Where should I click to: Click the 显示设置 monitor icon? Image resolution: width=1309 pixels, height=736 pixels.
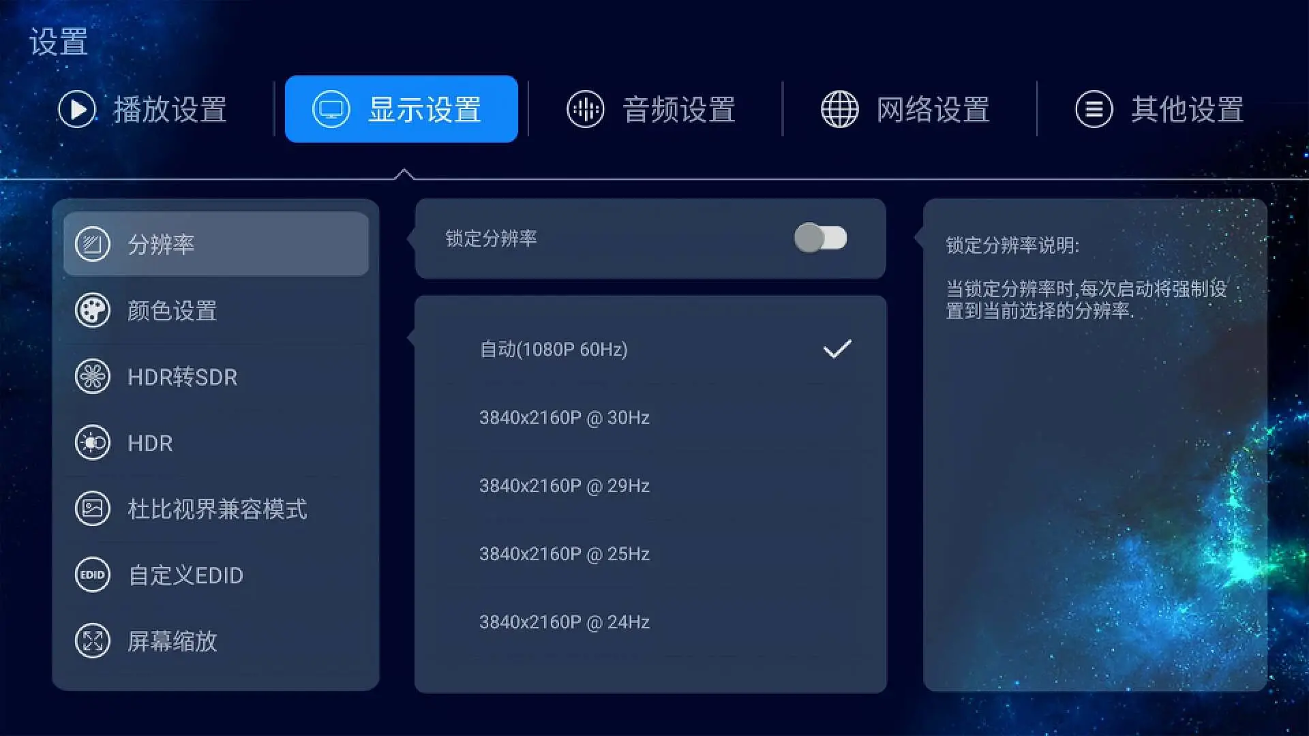(330, 110)
